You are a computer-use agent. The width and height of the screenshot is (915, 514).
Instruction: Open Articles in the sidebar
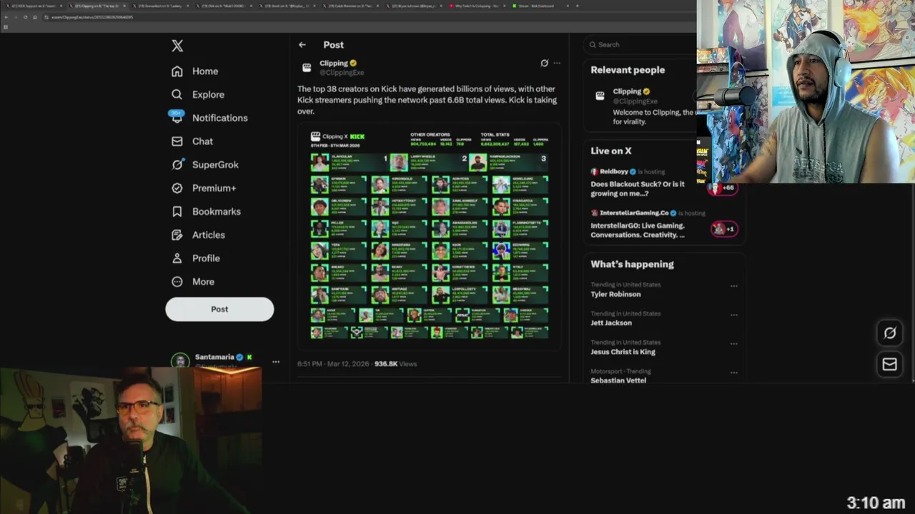point(198,235)
